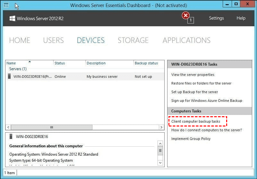This screenshot has width=257, height=179.
Task: Click the '1 Item' status bar text
Action: click(10, 173)
